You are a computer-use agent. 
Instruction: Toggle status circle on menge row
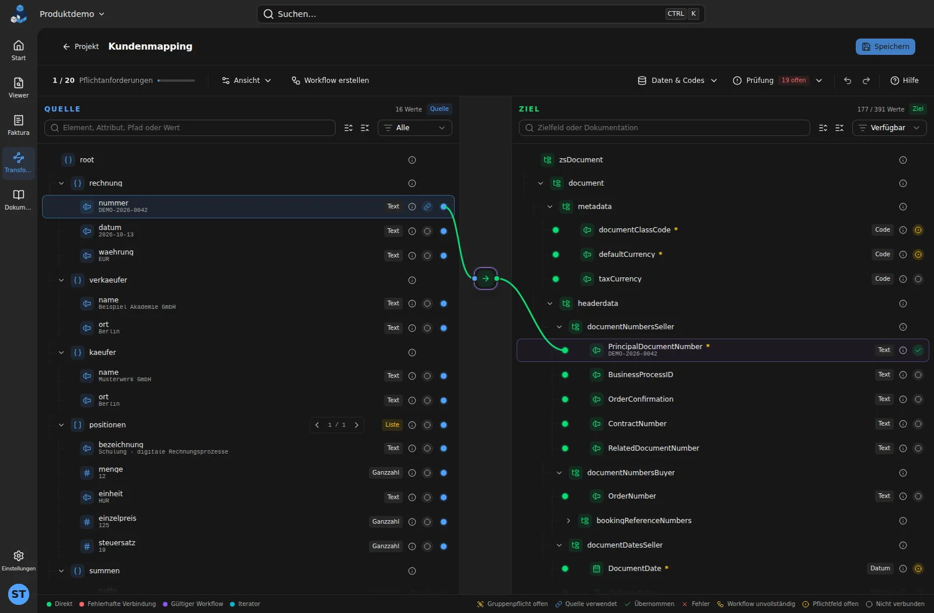[427, 473]
